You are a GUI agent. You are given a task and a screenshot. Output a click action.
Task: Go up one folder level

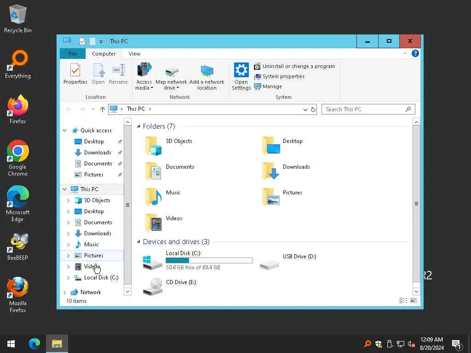coord(103,109)
